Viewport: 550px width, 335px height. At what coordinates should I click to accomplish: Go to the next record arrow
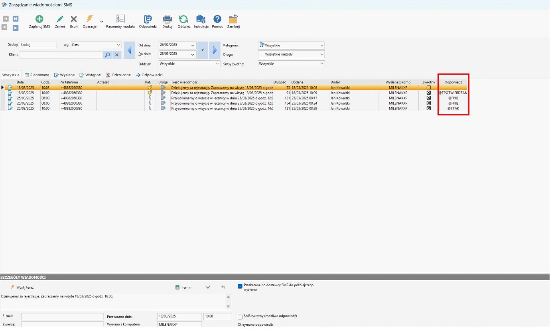[x=15, y=28]
